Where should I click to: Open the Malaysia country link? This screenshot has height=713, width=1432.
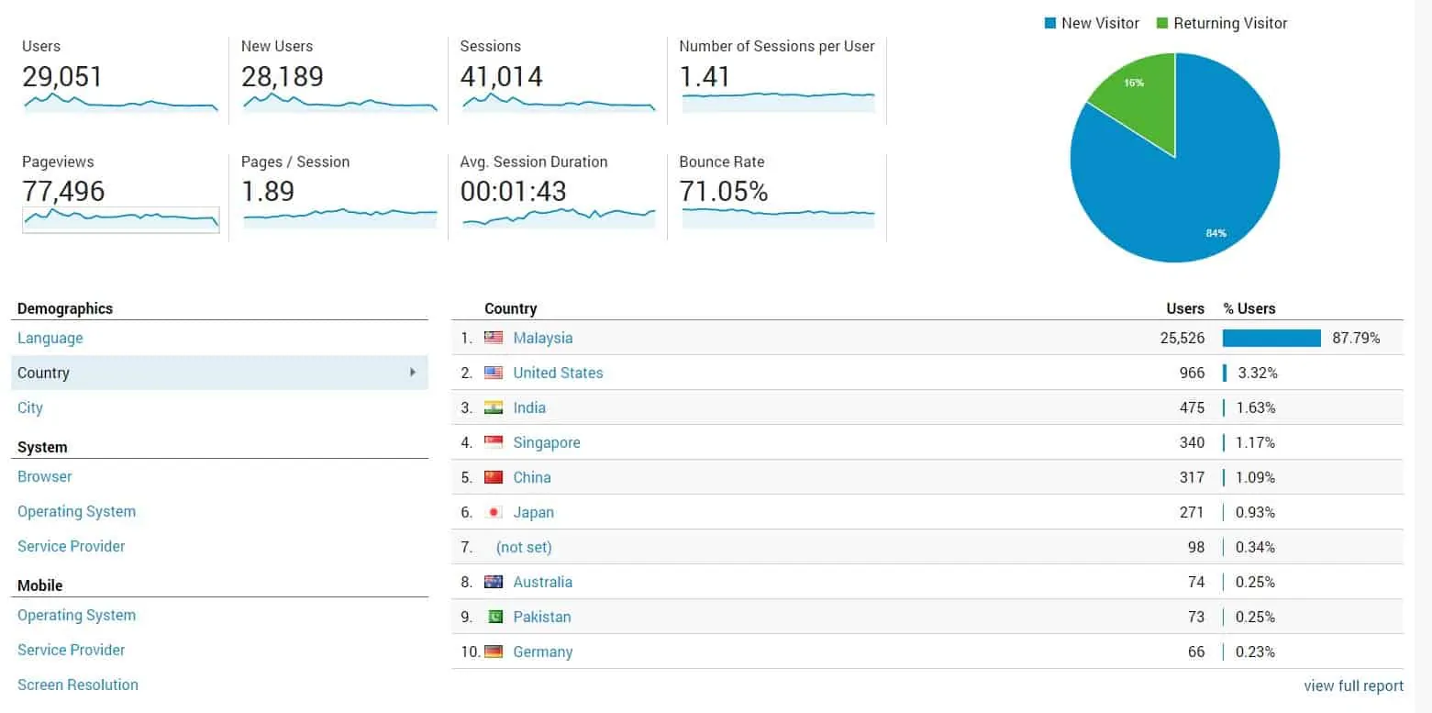(543, 338)
